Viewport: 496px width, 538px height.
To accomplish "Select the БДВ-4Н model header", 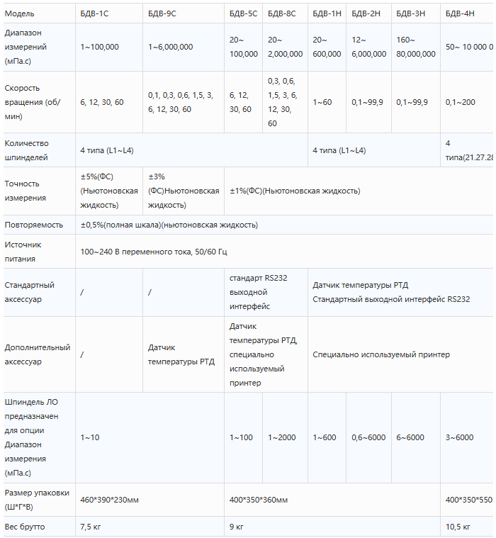I will point(468,13).
